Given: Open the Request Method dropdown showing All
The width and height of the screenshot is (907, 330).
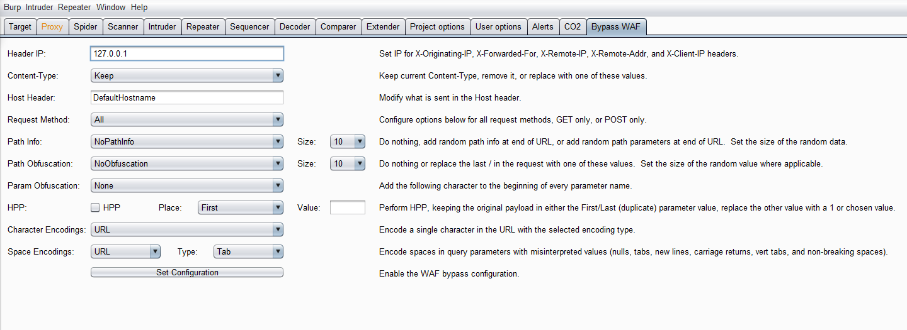Looking at the screenshot, I should (x=187, y=119).
